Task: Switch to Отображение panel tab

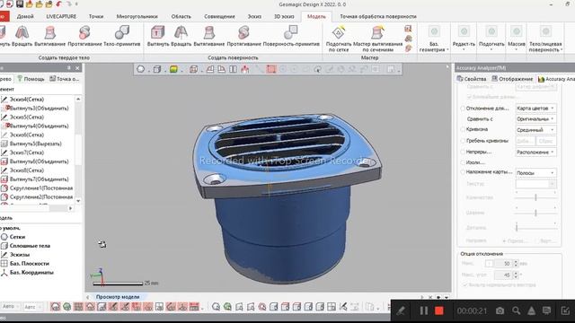Action: pyautogui.click(x=512, y=79)
